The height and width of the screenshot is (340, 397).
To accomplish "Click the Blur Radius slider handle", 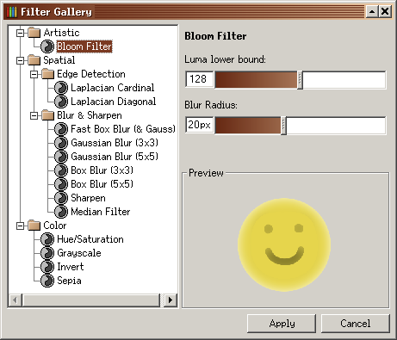I will click(283, 126).
